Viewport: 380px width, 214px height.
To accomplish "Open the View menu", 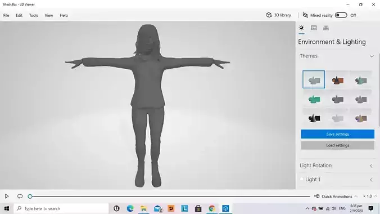I will [x=49, y=15].
